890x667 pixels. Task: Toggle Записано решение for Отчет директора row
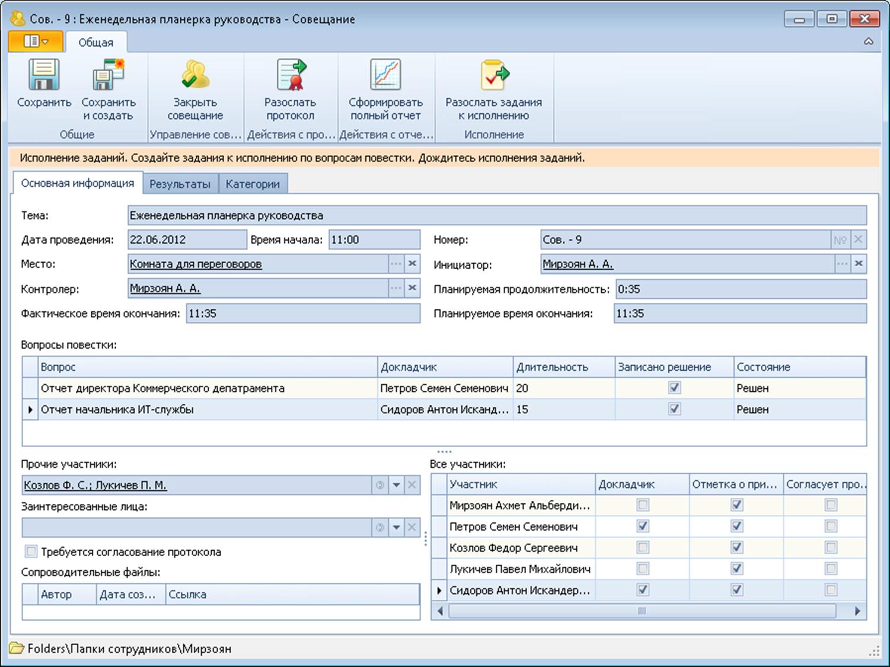674,388
